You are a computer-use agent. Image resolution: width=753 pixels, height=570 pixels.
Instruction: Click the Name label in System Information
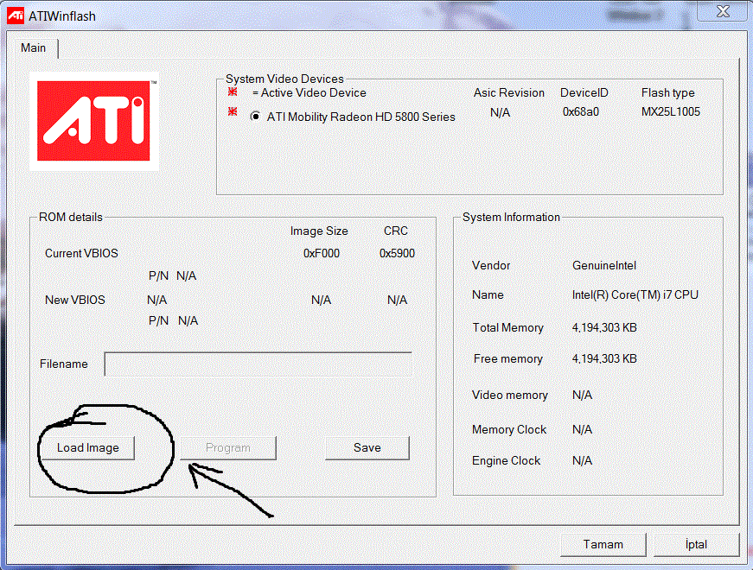tap(488, 294)
